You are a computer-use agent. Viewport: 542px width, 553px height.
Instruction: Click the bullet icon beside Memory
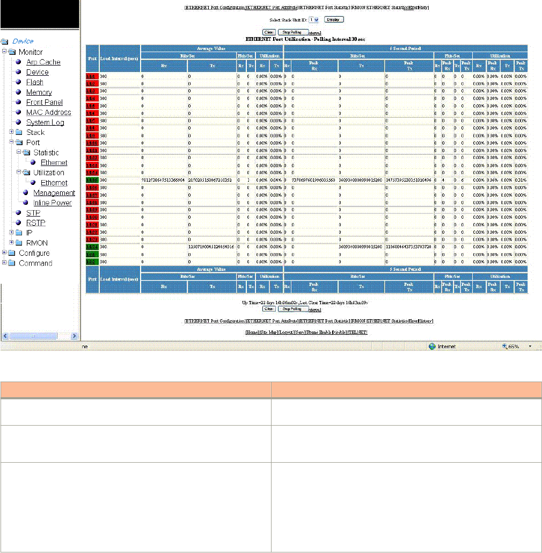coord(19,92)
